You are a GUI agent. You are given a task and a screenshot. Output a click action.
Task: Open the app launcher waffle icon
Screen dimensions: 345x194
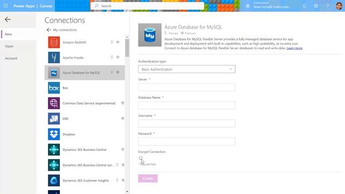pyautogui.click(x=6, y=6)
